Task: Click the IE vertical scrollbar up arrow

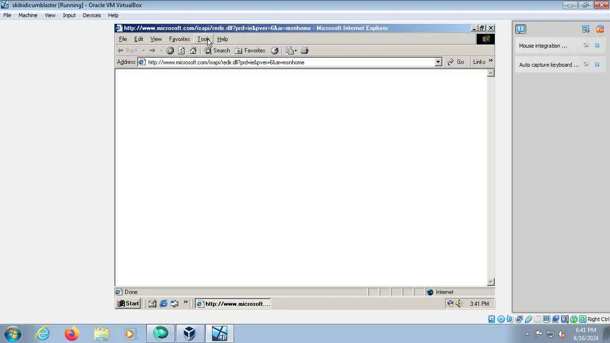Action: pyautogui.click(x=491, y=73)
